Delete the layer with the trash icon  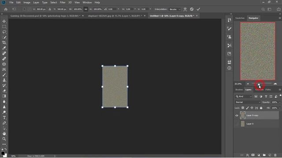click(275, 155)
